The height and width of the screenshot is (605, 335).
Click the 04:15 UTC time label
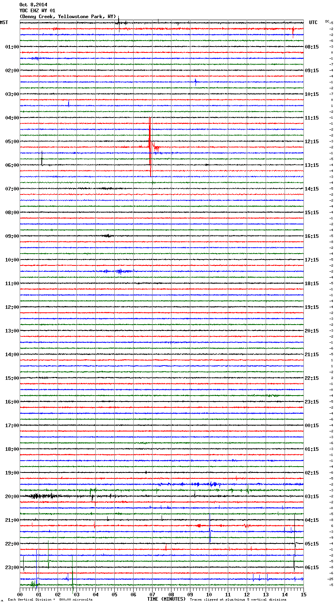[x=312, y=520]
